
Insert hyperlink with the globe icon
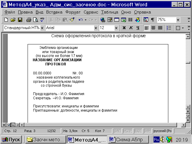click(x=103, y=20)
